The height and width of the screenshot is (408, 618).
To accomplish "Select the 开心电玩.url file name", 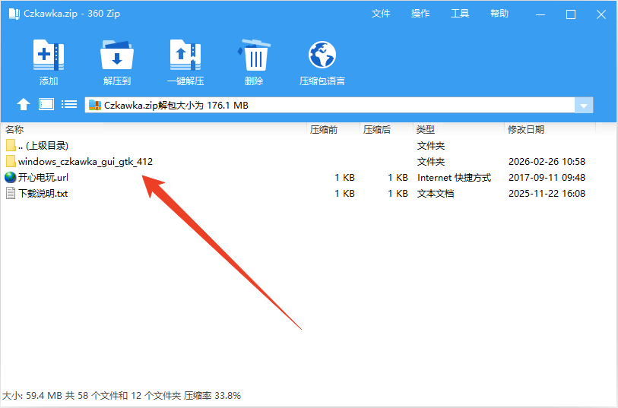I will [x=43, y=178].
